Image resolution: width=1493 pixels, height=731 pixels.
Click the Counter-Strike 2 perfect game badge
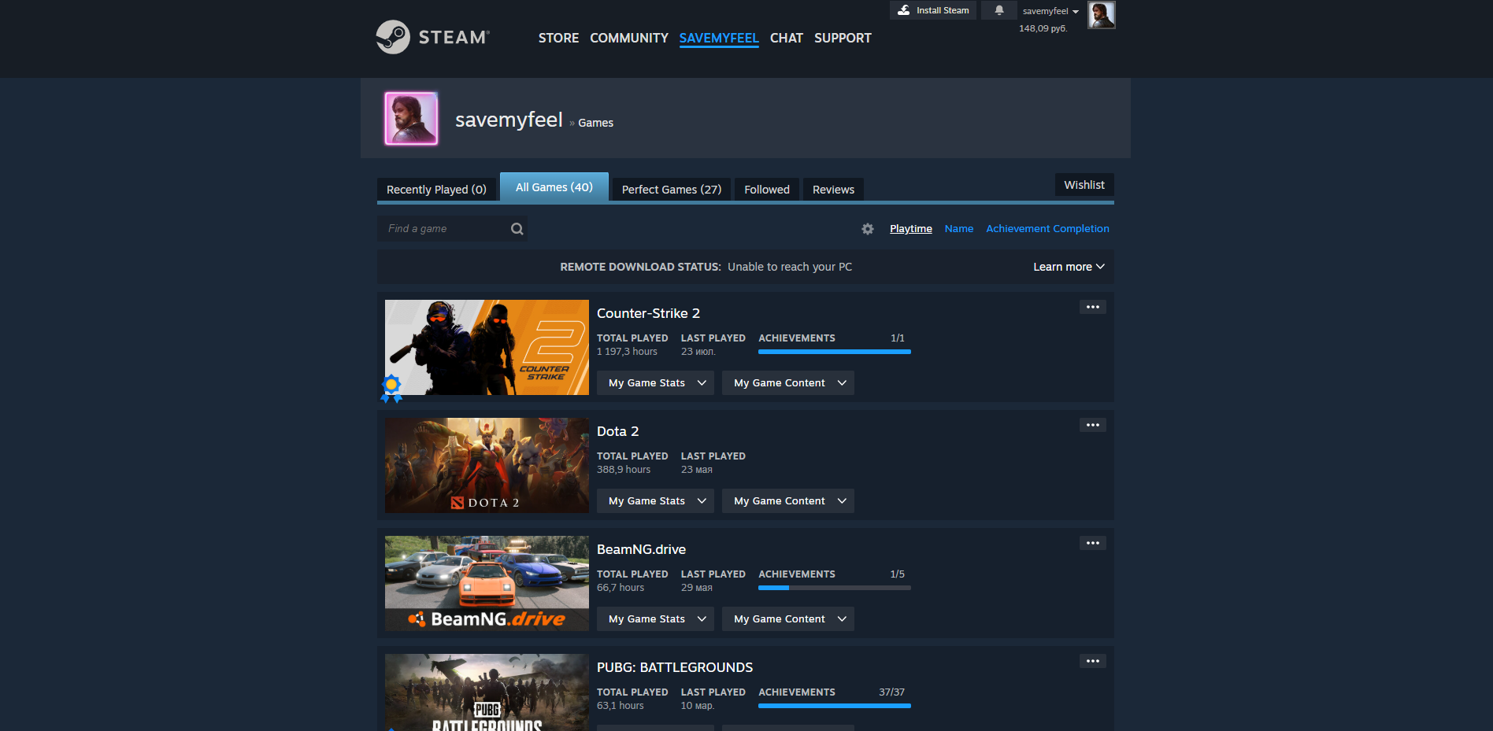click(x=391, y=389)
